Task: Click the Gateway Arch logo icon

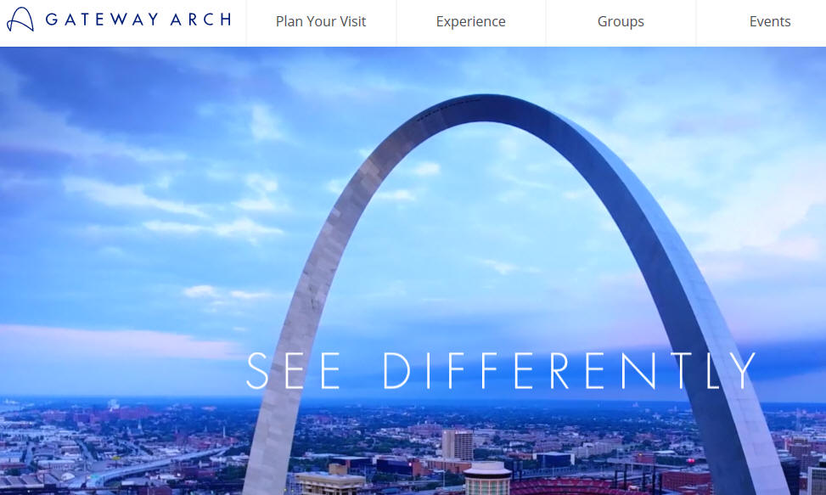Action: tap(20, 20)
